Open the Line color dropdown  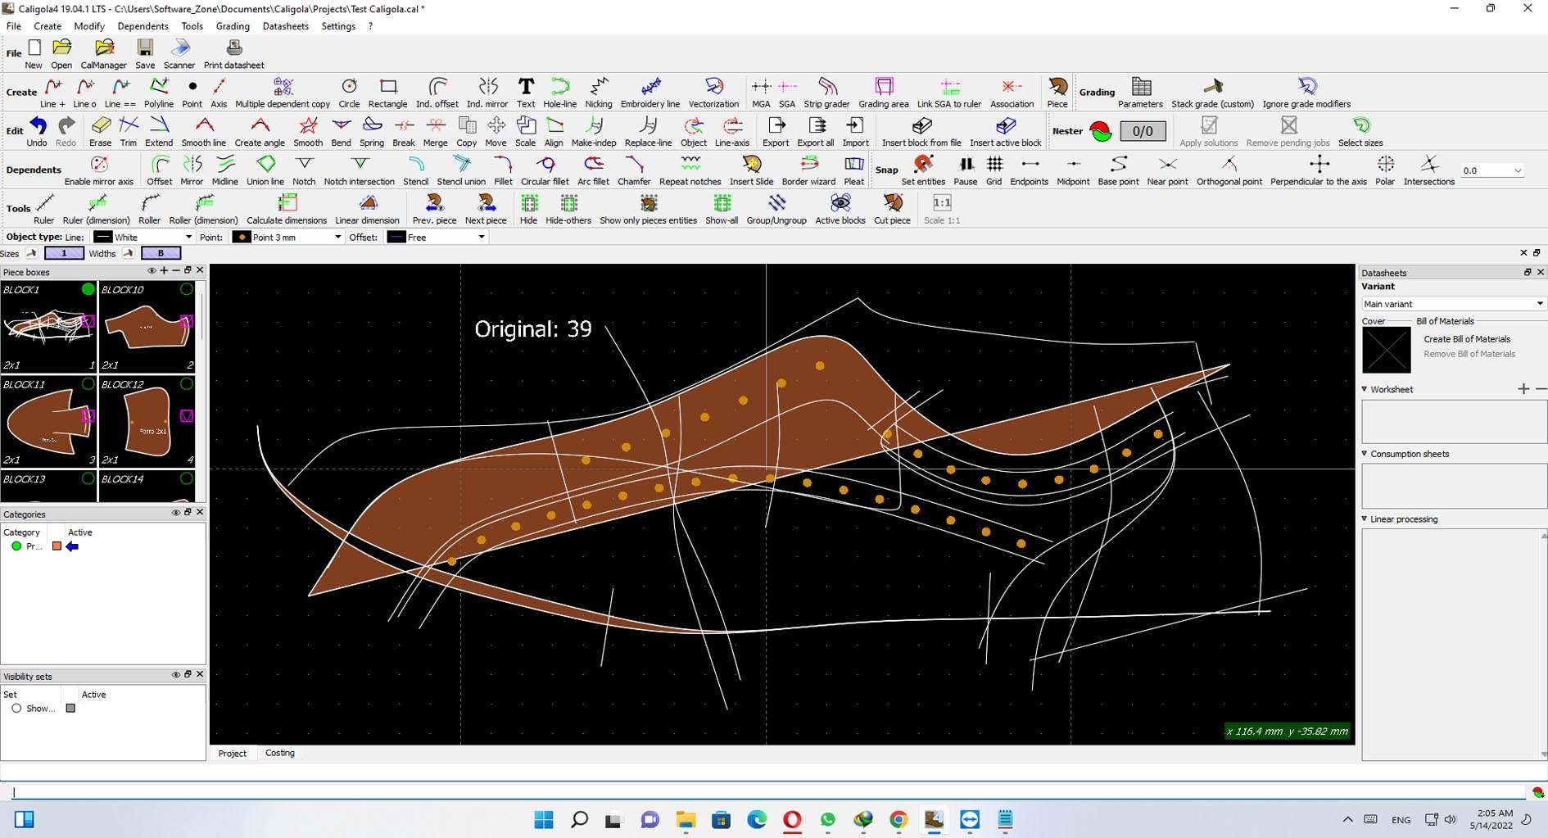(143, 238)
